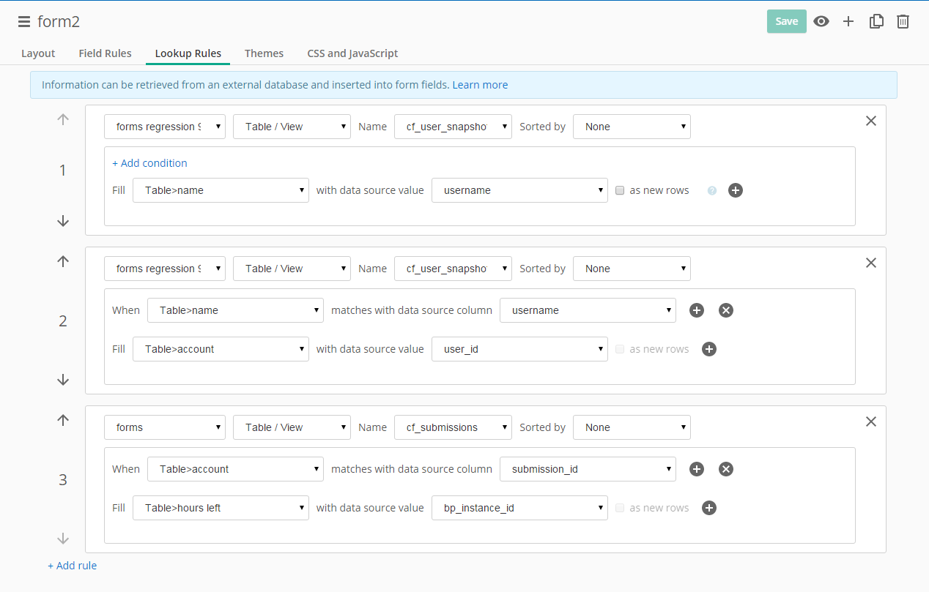Move rule 1 down with the arrow

(63, 221)
